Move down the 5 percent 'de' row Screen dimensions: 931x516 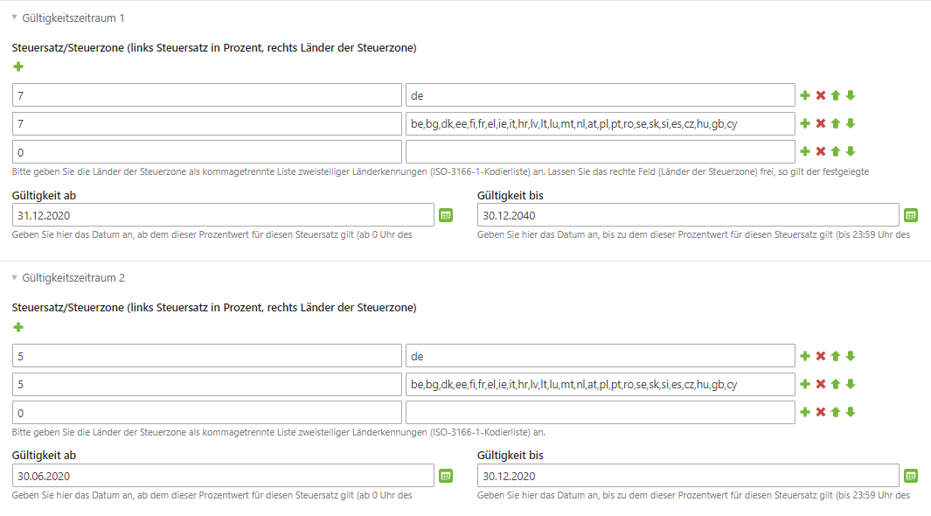click(851, 356)
